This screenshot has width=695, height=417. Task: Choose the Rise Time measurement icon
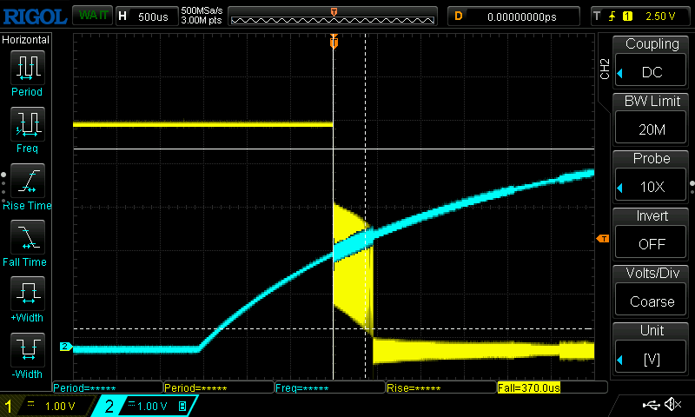(x=27, y=180)
